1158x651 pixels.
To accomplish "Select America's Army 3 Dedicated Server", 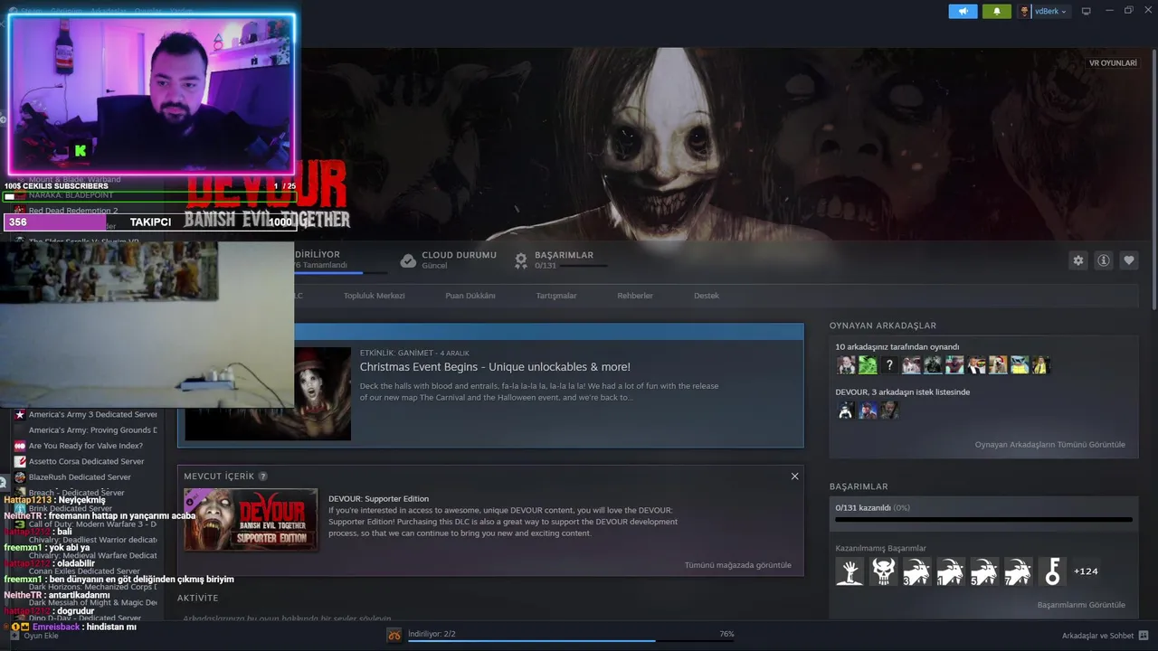I will 92,415.
